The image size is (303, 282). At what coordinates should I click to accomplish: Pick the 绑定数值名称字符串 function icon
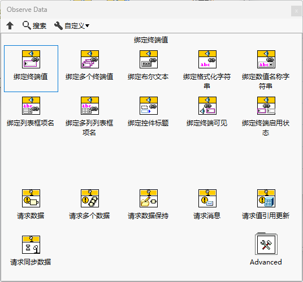click(x=266, y=59)
